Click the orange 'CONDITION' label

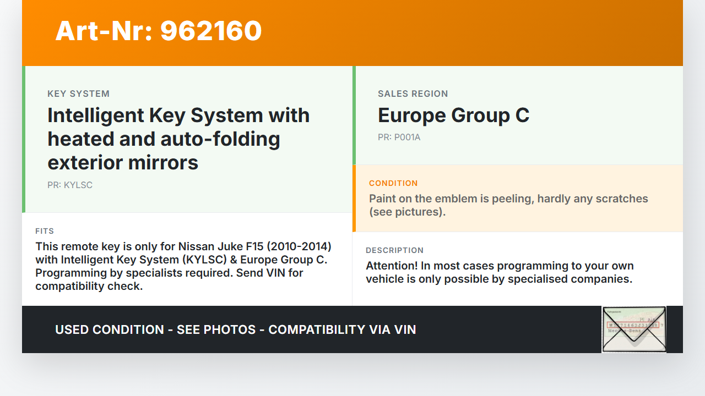[393, 183]
